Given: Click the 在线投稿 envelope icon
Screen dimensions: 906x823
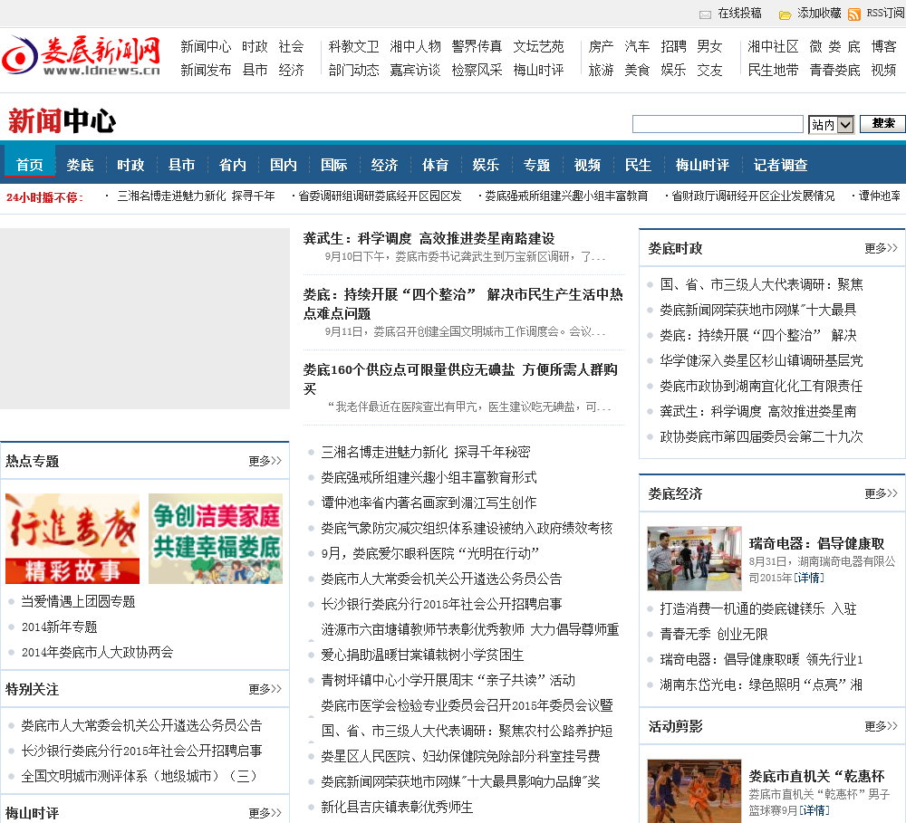Looking at the screenshot, I should point(705,14).
